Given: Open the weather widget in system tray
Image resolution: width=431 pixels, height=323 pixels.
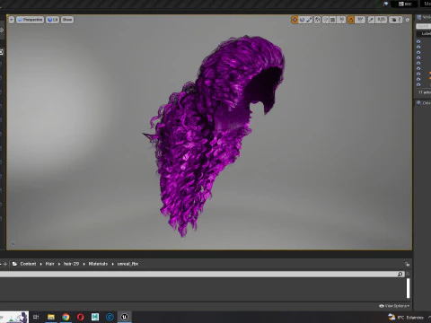Looking at the screenshot, I should 406,318.
